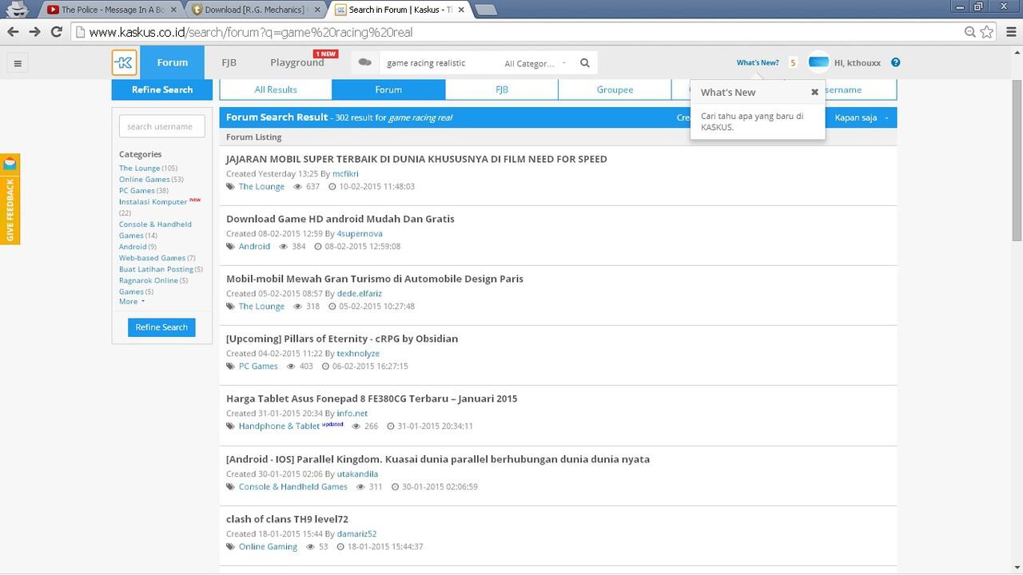Filter by Ragnarok Online category

coord(149,280)
